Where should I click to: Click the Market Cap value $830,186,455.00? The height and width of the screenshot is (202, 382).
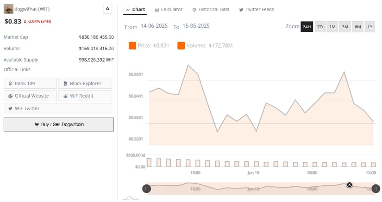click(96, 37)
